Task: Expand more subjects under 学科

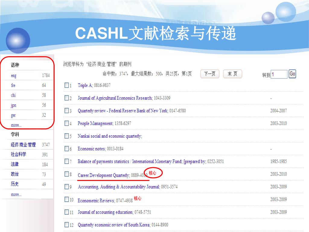Action: point(16,195)
